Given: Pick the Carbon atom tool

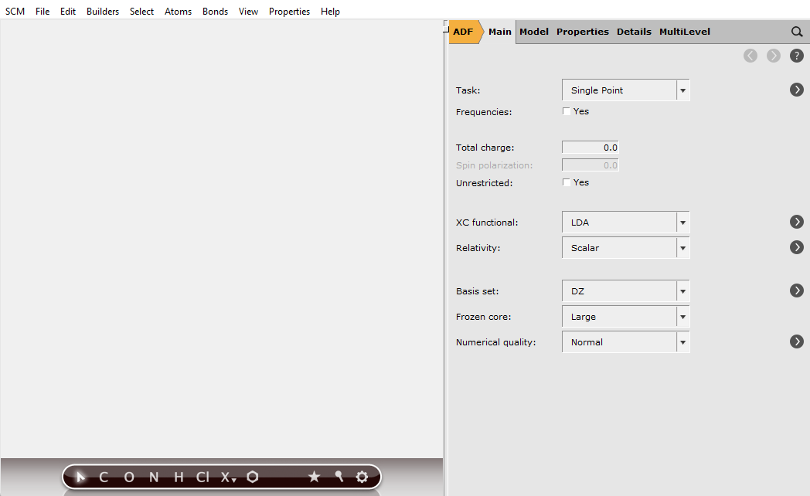Looking at the screenshot, I should coord(103,477).
